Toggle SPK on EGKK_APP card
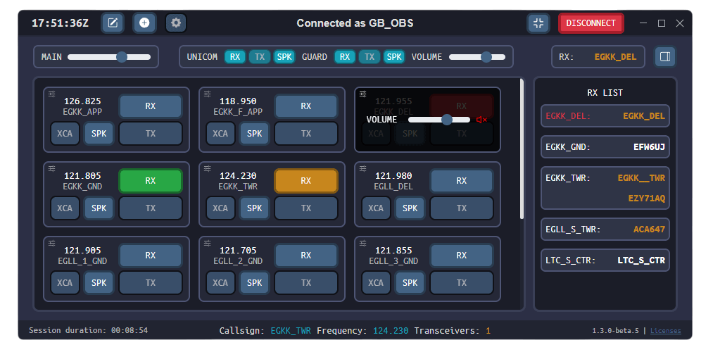This screenshot has width=713, height=352. pos(99,133)
